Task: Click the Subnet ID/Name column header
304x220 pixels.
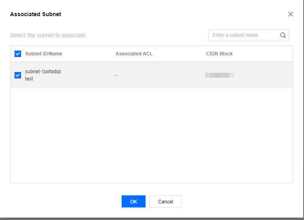Action: 44,54
